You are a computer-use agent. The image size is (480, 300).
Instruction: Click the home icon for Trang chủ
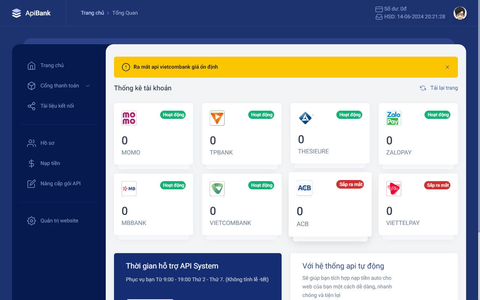31,66
